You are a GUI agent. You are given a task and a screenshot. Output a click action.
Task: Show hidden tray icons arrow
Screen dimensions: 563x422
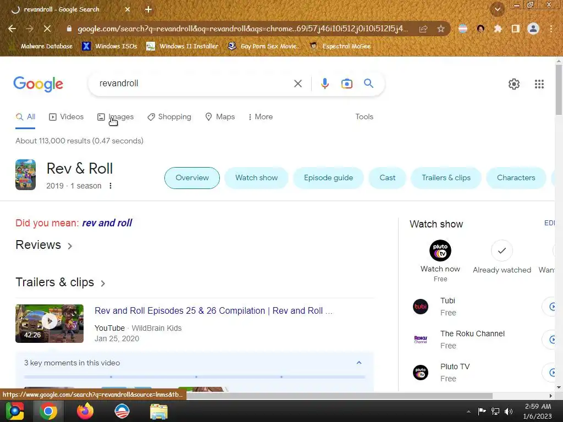click(x=468, y=411)
